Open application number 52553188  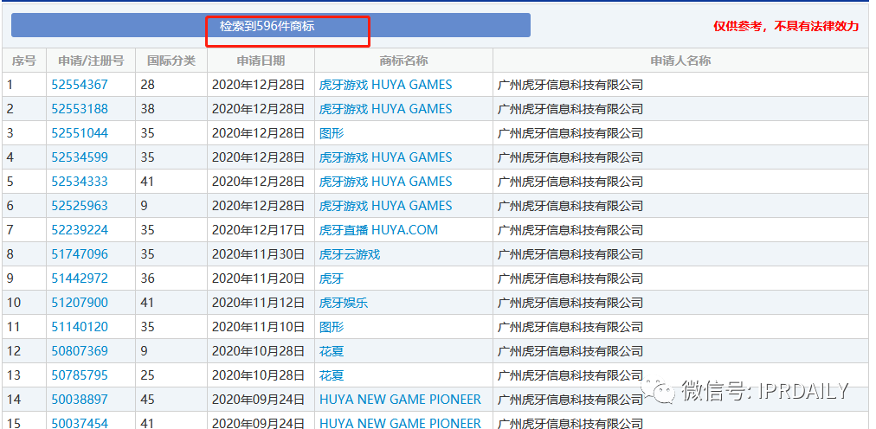80,109
